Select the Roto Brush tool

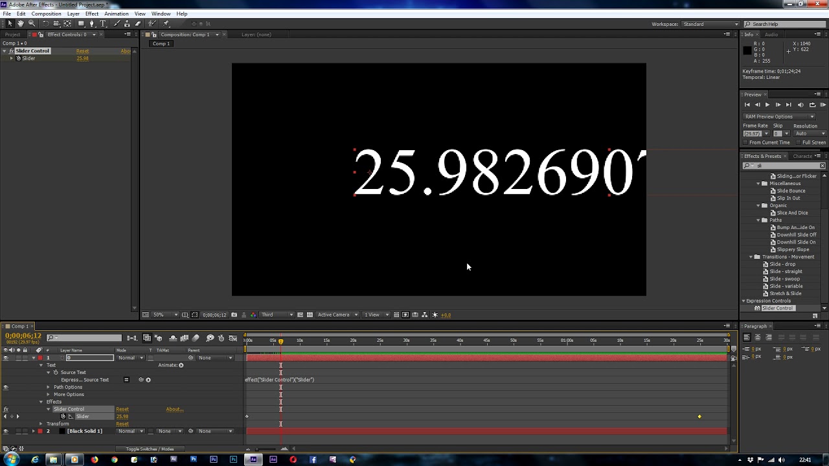click(x=152, y=23)
